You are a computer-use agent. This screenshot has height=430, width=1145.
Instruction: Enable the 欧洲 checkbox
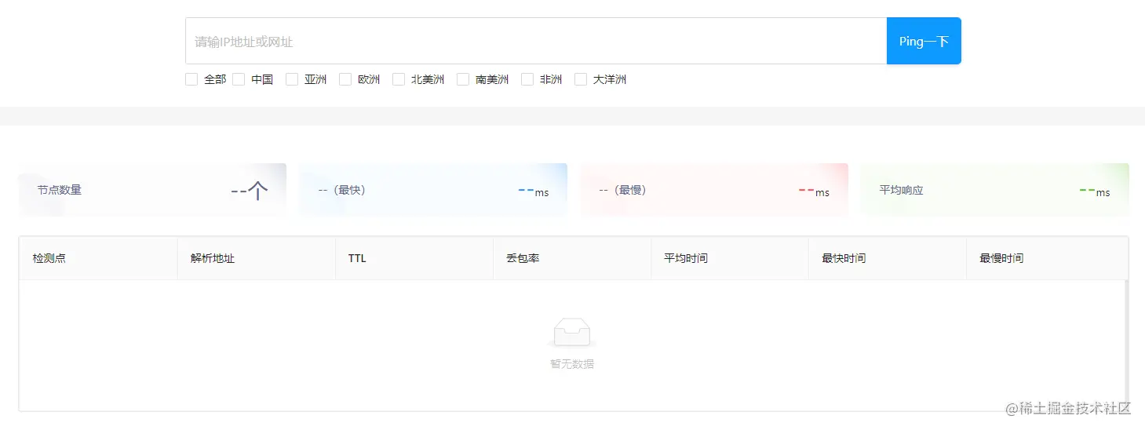coord(345,79)
